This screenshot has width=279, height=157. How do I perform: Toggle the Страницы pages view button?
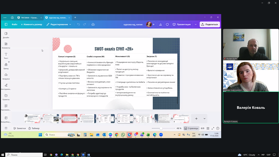click(191, 128)
